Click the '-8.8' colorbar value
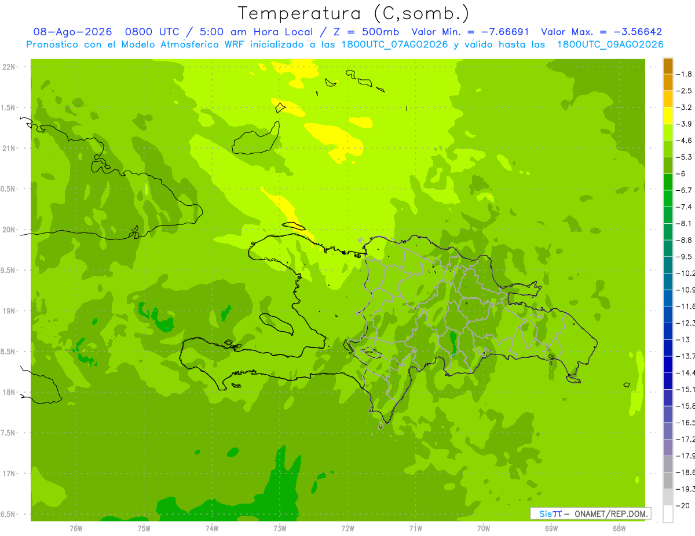Image resolution: width=695 pixels, height=536 pixels. click(x=685, y=240)
